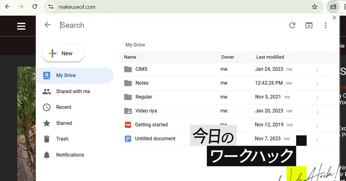
Task: Select the file name 'Getting started'
Action: (x=151, y=125)
